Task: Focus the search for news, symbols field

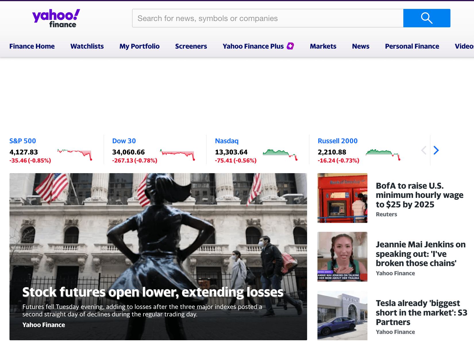Action: (x=268, y=18)
